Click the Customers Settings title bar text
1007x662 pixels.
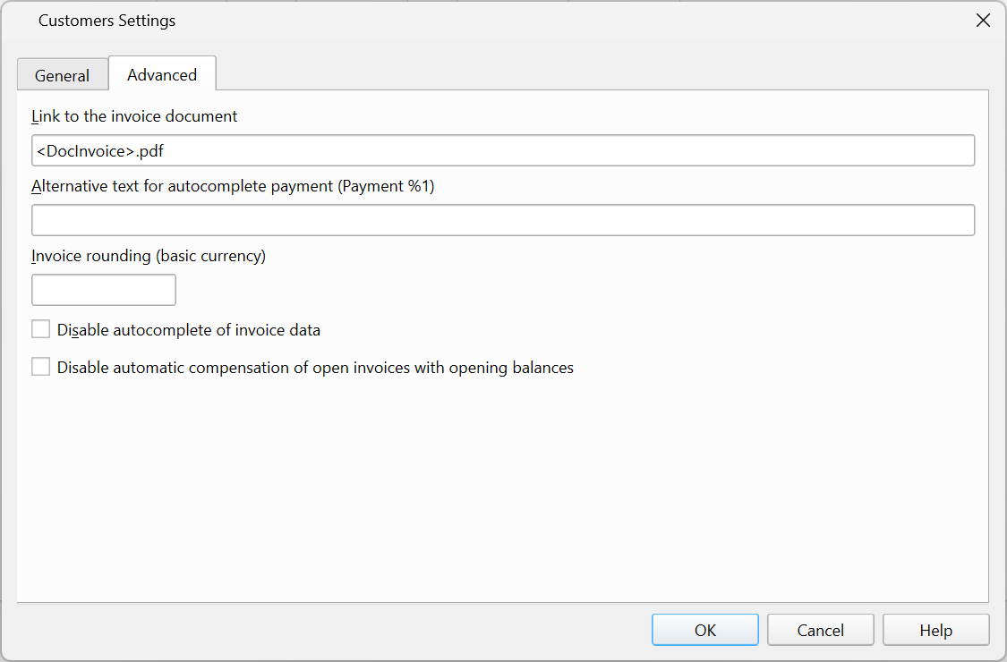107,21
